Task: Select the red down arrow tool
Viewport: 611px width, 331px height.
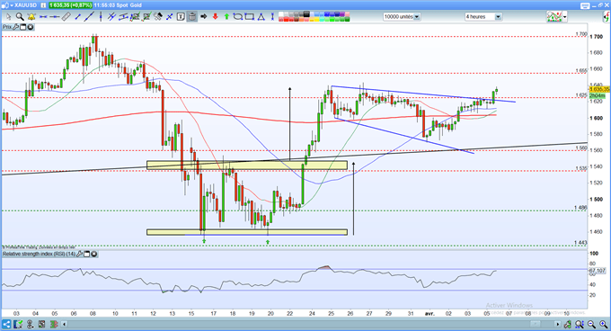Action: 215,17
